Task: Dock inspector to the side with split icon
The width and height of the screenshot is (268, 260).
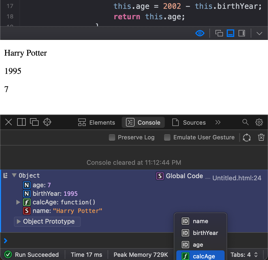Action: pos(21,122)
